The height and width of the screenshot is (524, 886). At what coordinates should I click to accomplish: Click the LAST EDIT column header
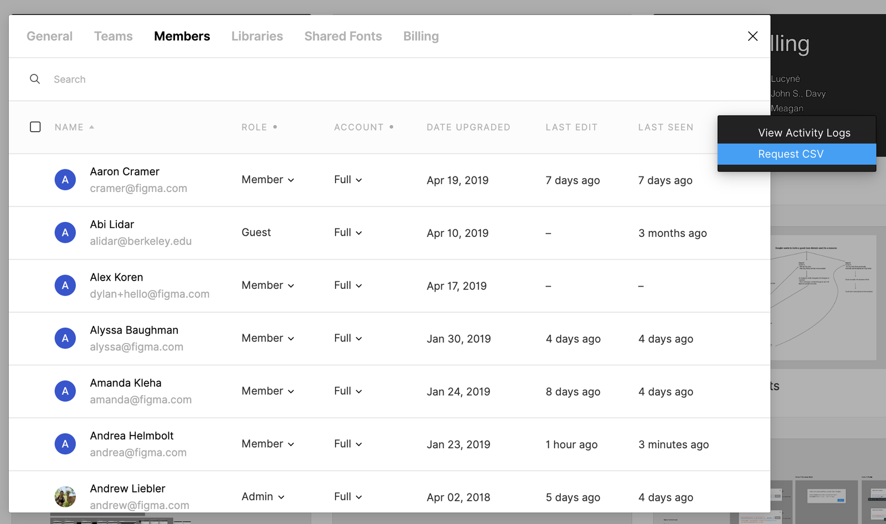pos(571,127)
